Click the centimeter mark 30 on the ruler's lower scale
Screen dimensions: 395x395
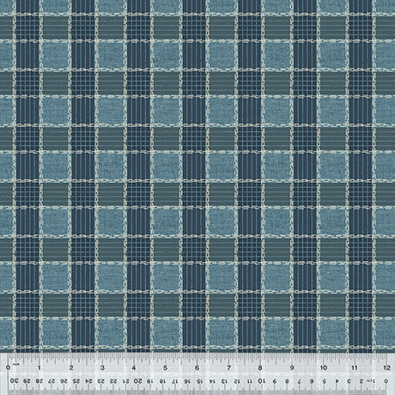pos(14,381)
